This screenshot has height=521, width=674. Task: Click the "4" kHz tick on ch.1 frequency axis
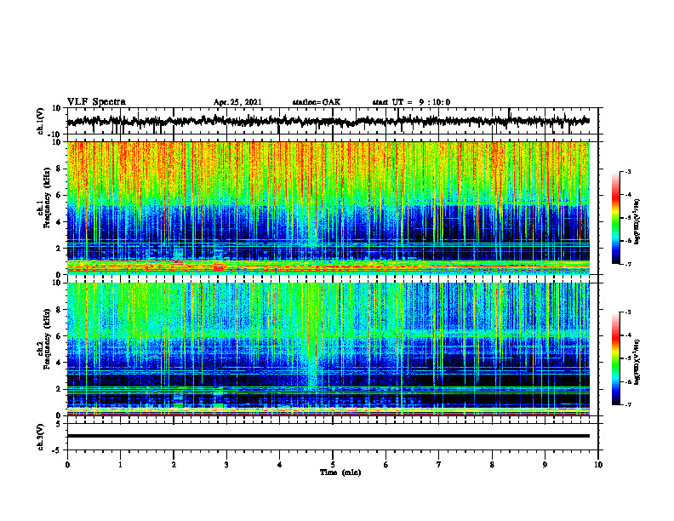click(x=60, y=222)
